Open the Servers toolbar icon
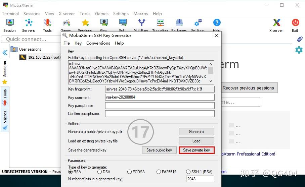Viewport: 305px width, 187px height. click(29, 23)
